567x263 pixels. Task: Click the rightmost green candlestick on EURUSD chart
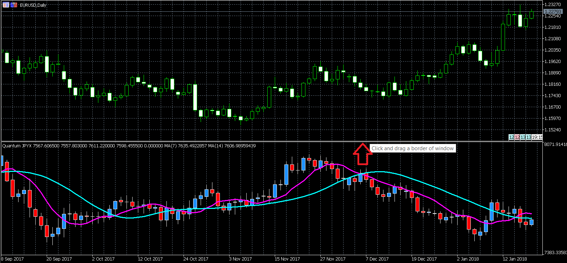(x=532, y=15)
